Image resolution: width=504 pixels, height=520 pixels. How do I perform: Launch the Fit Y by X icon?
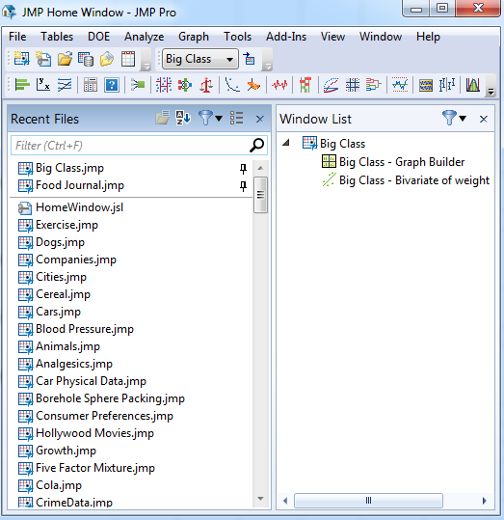tap(43, 85)
